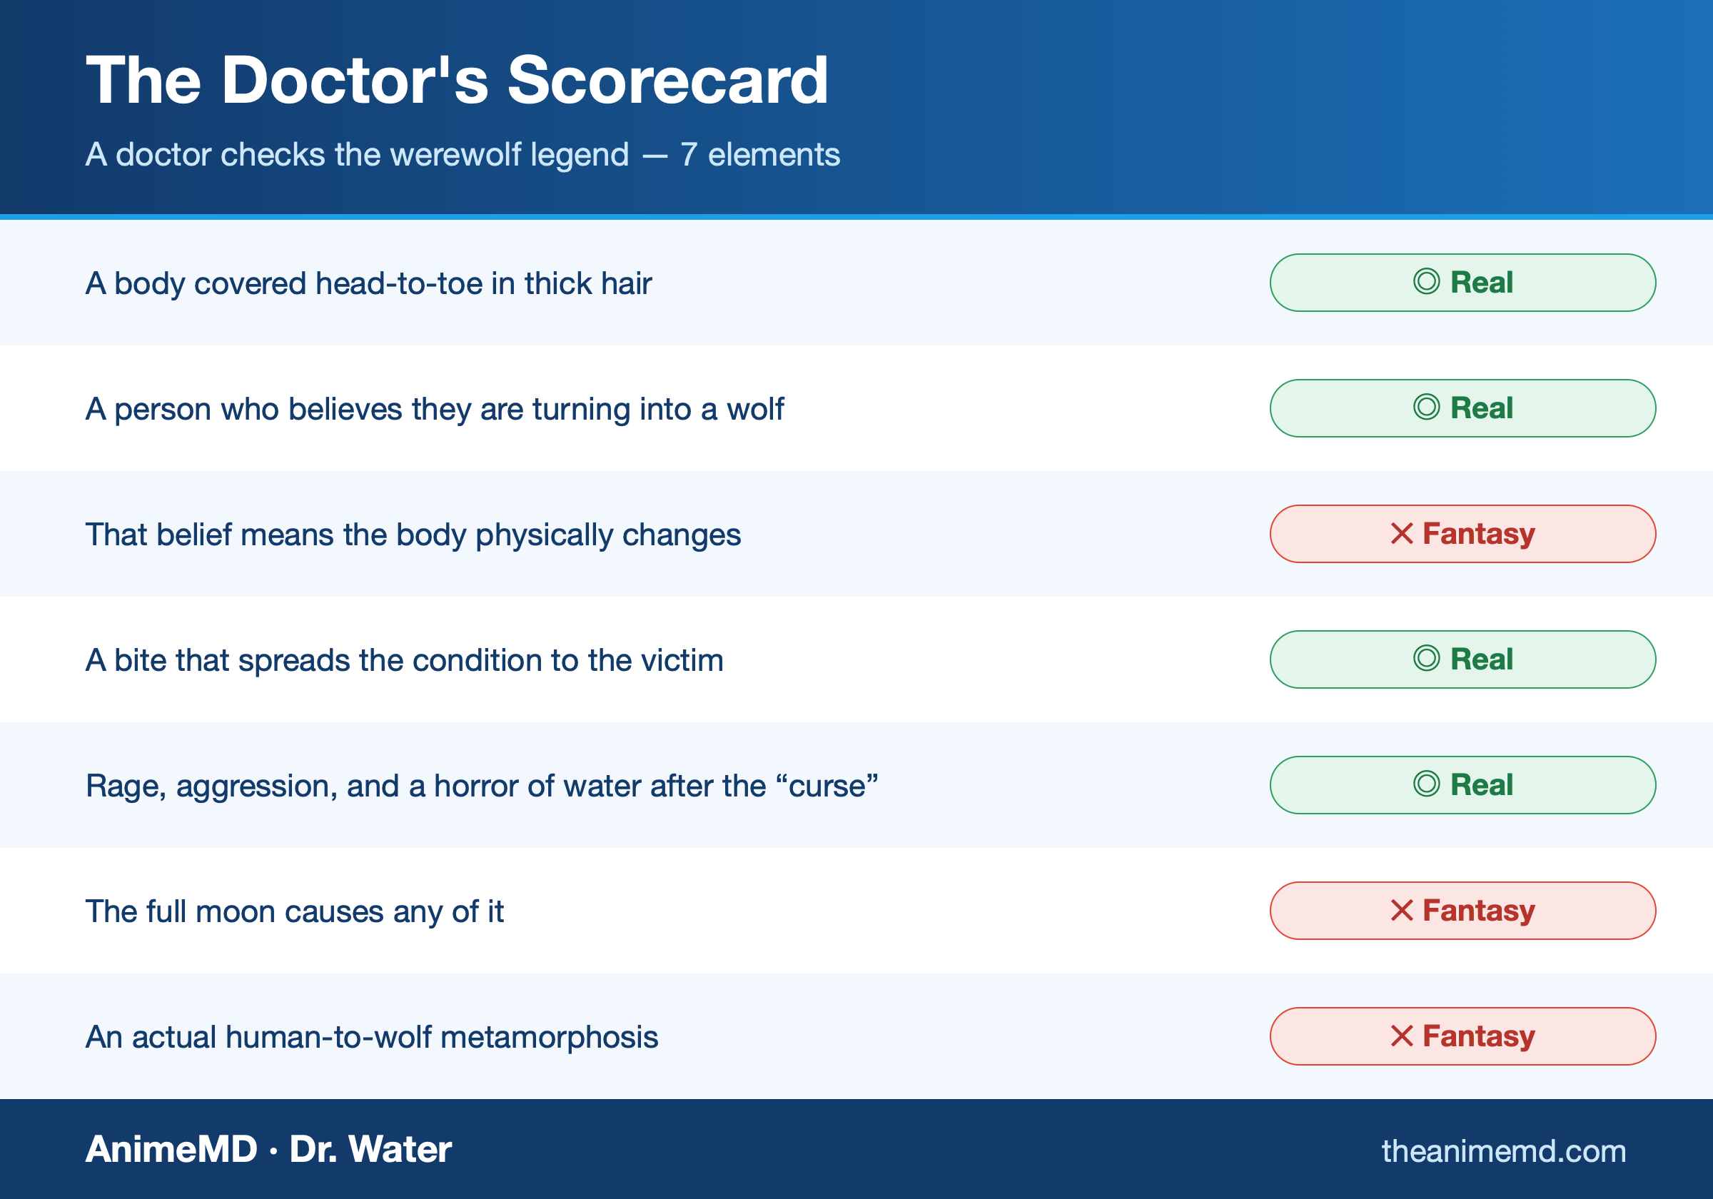Click the Rage, aggression, horror of water text
Screen dimensions: 1713x1199
(481, 786)
